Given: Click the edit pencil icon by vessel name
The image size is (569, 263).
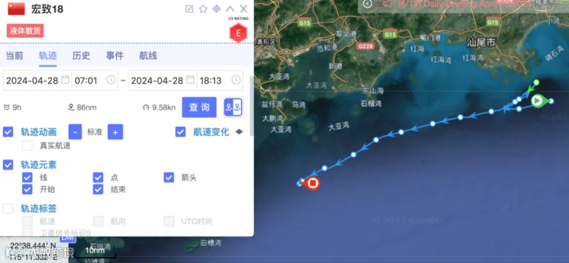Looking at the screenshot, I should point(190,9).
